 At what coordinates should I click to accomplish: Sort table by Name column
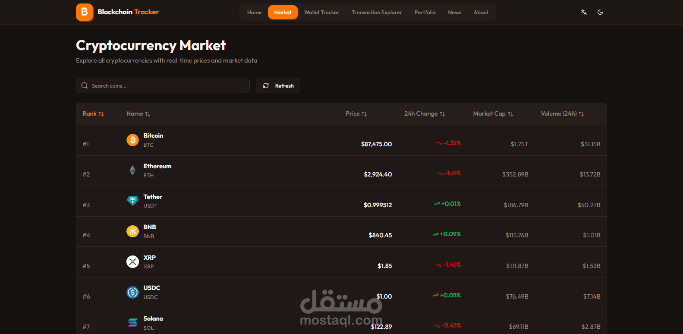[138, 114]
